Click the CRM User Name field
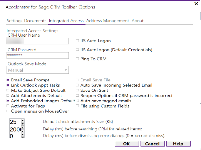201x150 pixels. pos(38,41)
